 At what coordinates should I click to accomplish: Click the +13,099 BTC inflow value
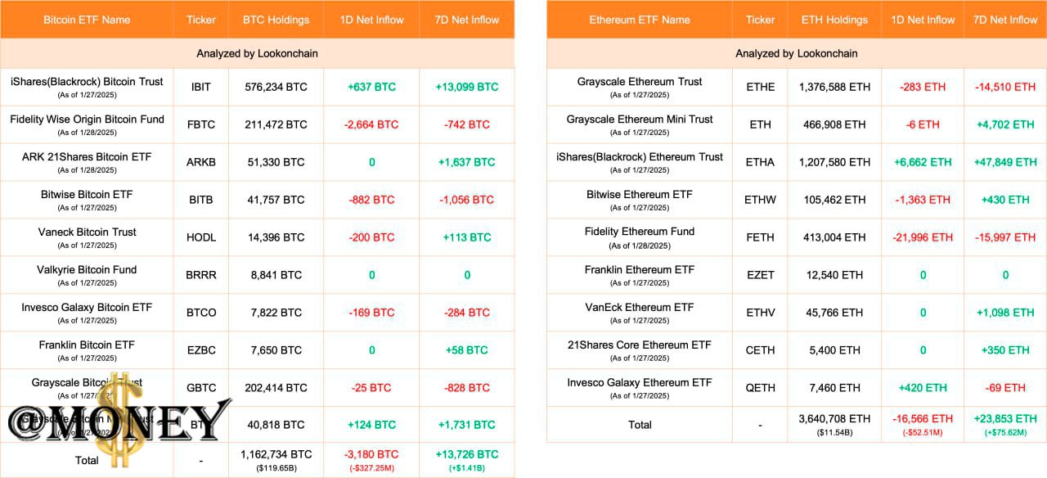coord(467,87)
